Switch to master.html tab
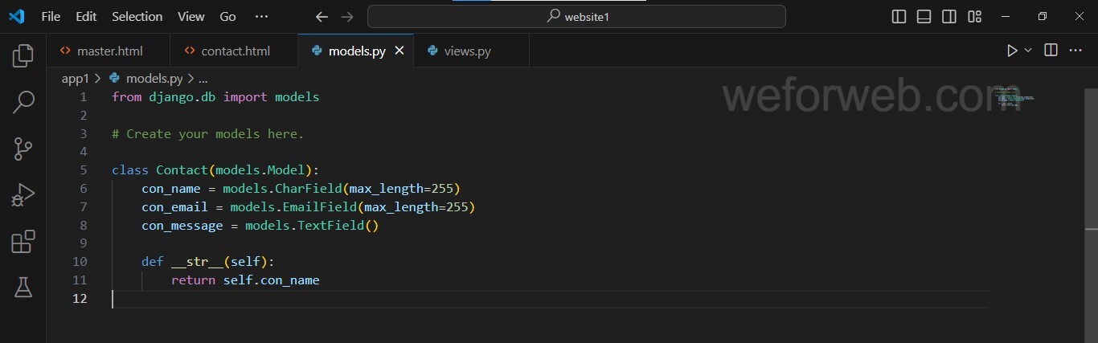This screenshot has height=343, width=1098. [x=109, y=51]
